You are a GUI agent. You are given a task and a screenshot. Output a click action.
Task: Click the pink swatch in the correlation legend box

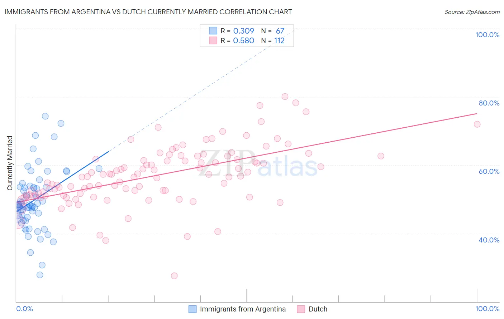click(x=213, y=40)
